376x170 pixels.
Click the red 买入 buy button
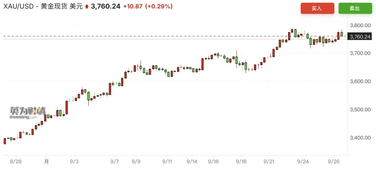pyautogui.click(x=317, y=9)
